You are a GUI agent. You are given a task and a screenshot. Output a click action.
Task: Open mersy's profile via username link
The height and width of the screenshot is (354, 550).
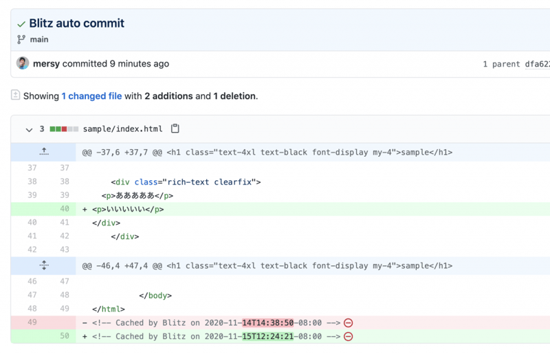point(45,64)
